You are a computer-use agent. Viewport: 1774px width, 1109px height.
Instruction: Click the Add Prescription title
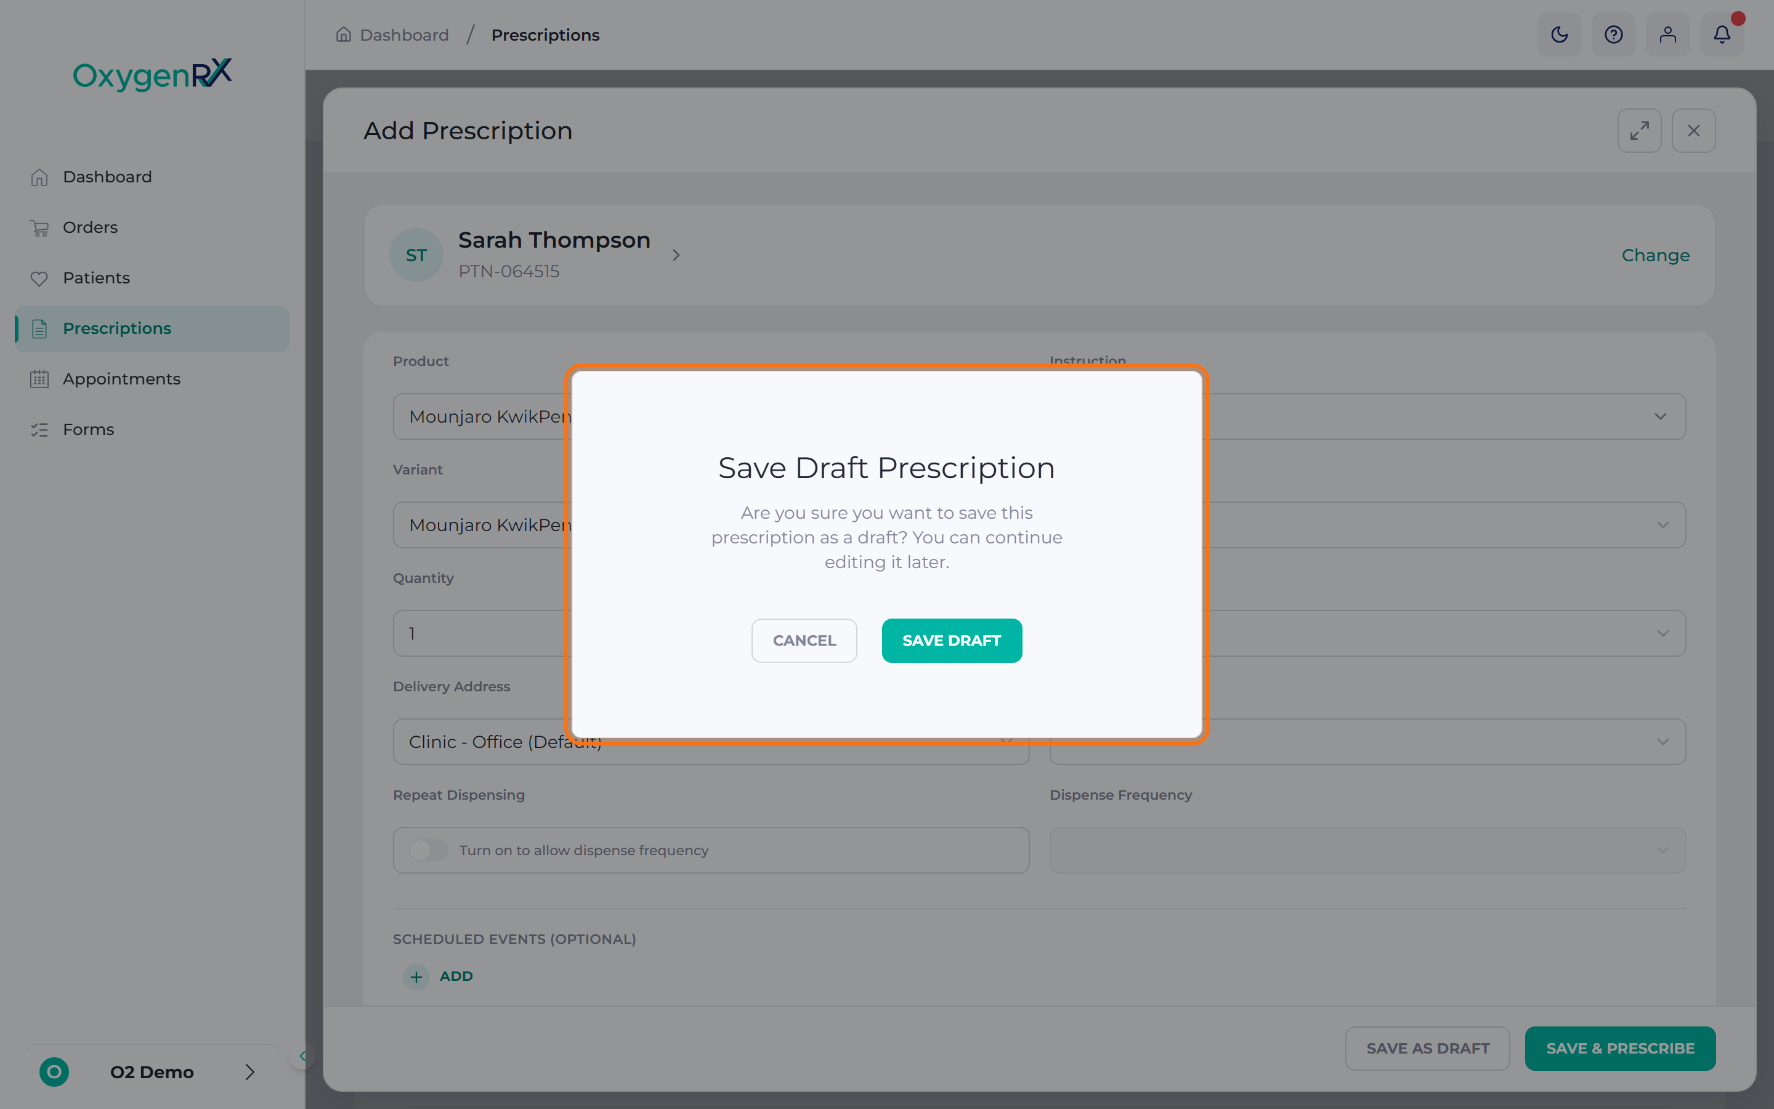pyautogui.click(x=468, y=131)
